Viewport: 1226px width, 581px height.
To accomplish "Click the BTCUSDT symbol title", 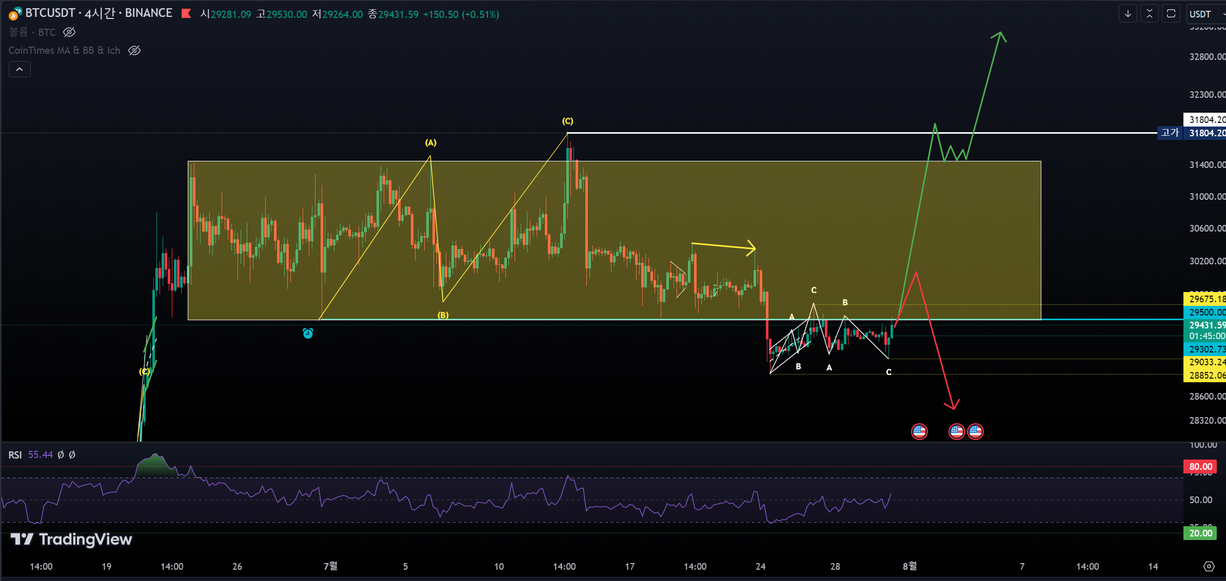I will point(50,13).
